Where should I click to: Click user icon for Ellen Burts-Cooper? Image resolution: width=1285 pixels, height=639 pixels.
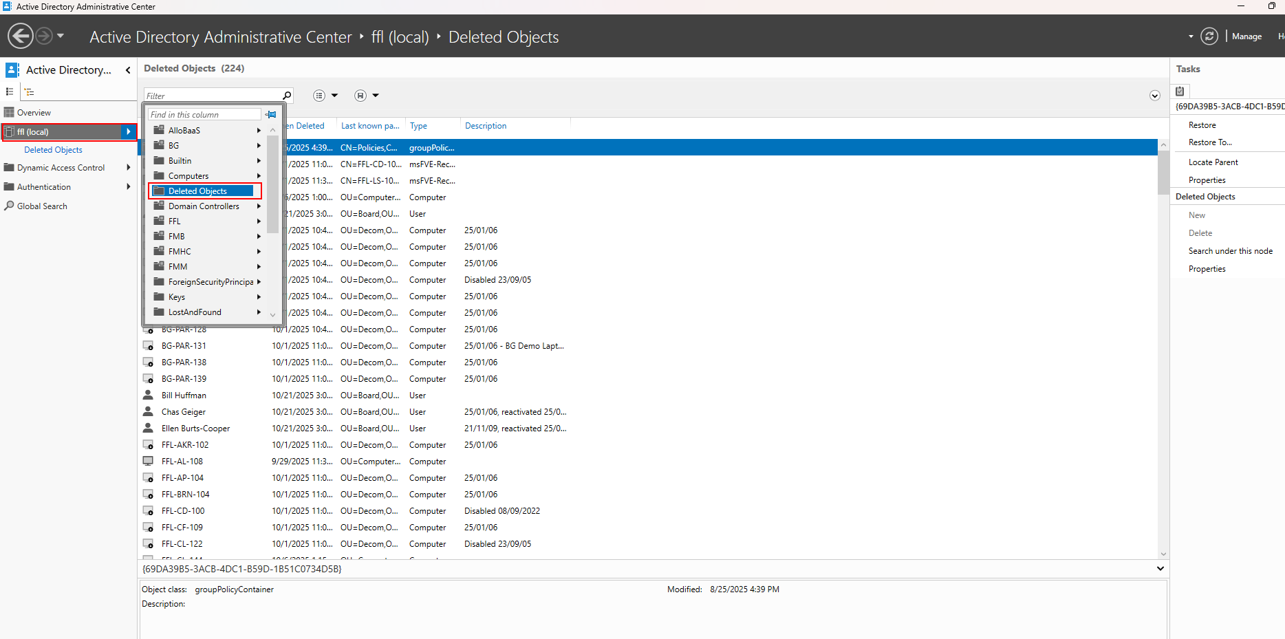click(148, 429)
